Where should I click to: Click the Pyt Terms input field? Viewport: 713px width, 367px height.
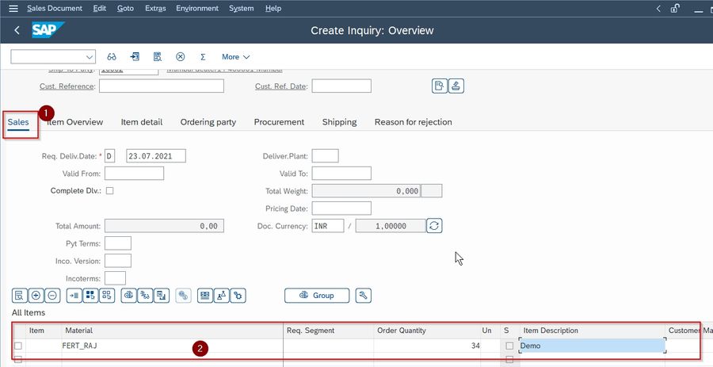(x=118, y=243)
